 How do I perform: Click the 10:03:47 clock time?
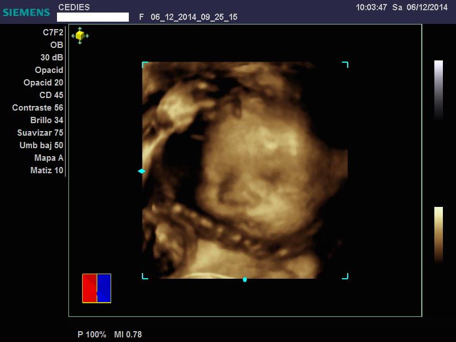[x=372, y=7]
